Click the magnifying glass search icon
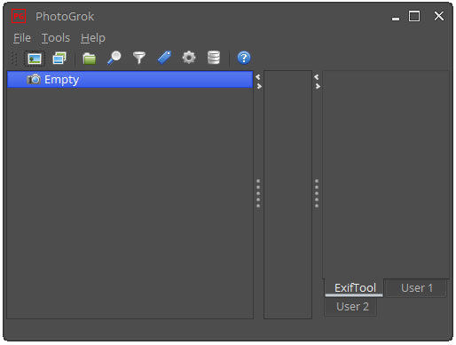Image resolution: width=456 pixels, height=345 pixels. [114, 58]
